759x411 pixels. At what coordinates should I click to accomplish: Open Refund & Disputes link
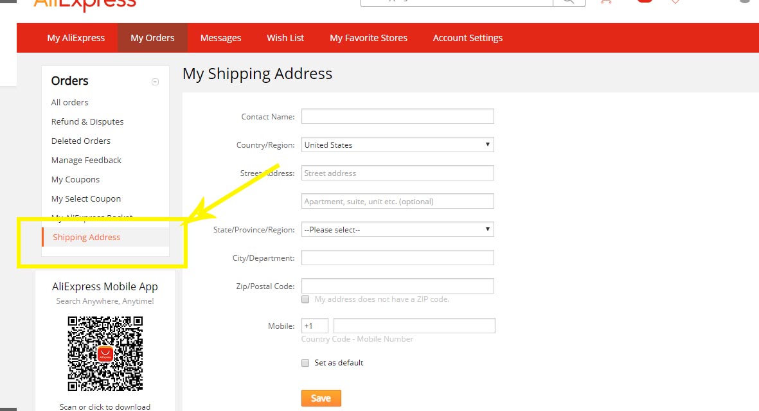87,121
